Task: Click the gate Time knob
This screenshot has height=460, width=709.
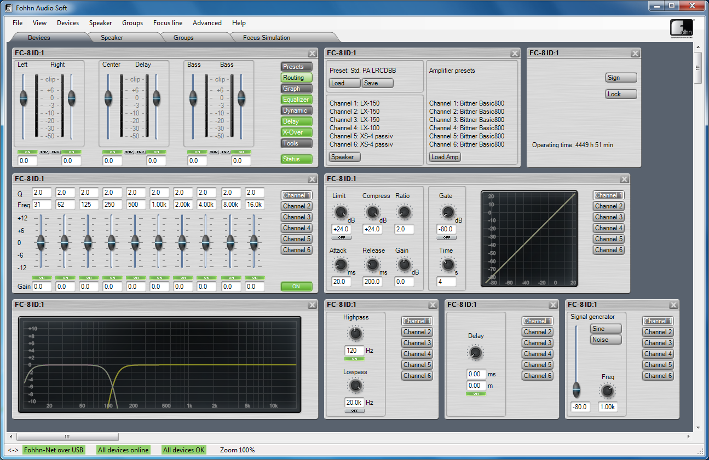Action: (x=447, y=265)
